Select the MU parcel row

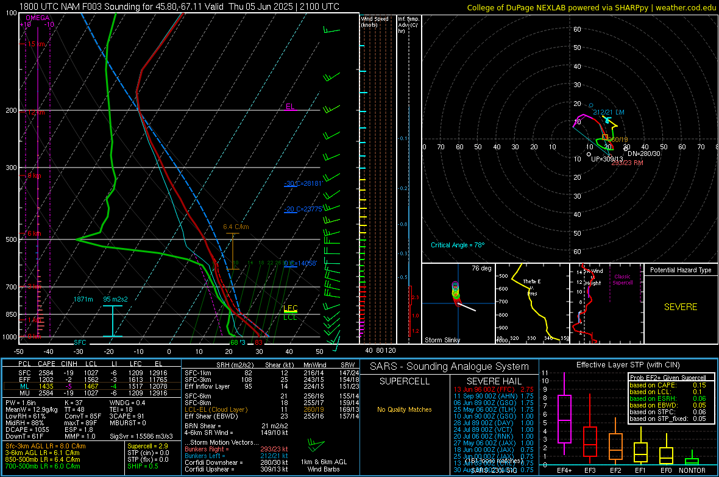(92, 393)
